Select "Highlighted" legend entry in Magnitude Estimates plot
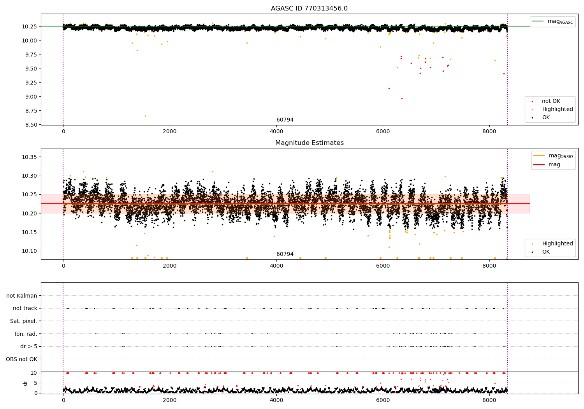This screenshot has height=409, width=584. [558, 244]
